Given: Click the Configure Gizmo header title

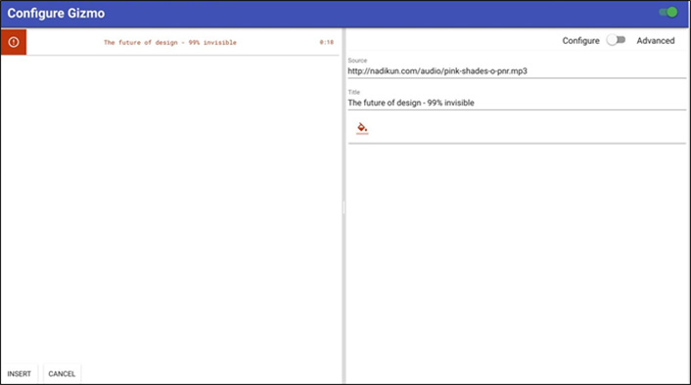Looking at the screenshot, I should (x=56, y=14).
